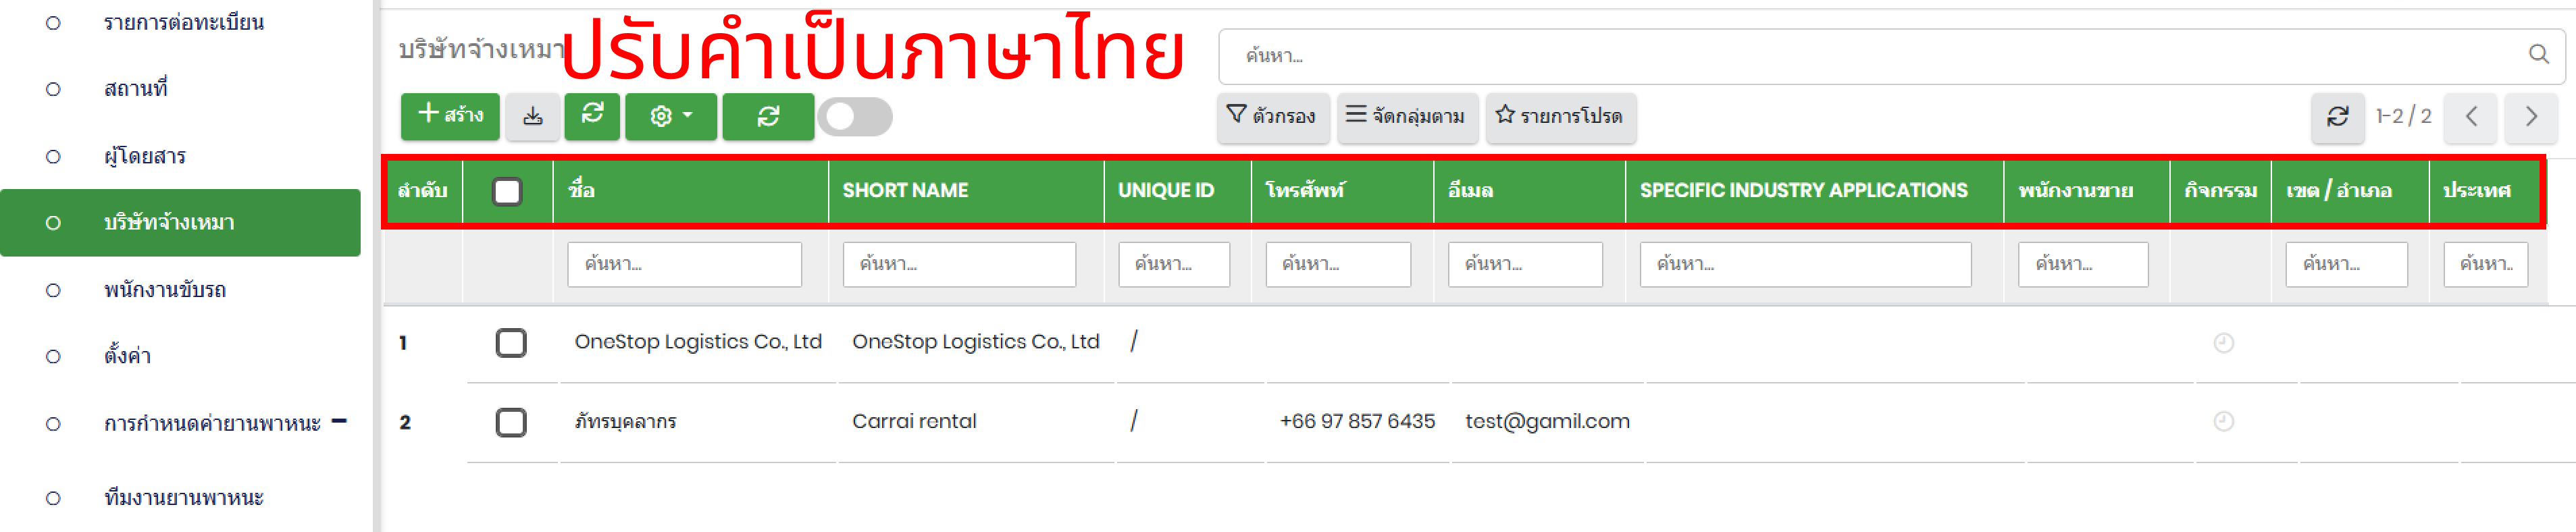
Task: Click the green สร้าง create button
Action: tap(450, 117)
